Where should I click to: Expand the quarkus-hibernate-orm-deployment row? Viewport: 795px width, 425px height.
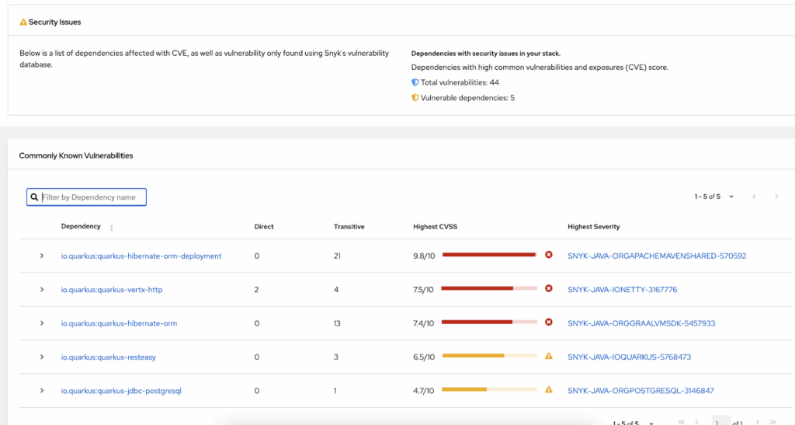pos(42,256)
